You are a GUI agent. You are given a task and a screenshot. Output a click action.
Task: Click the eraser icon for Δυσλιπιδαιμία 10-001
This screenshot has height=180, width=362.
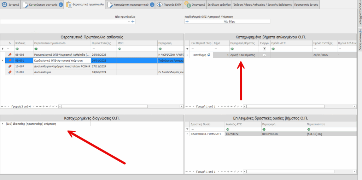[x=10, y=72]
